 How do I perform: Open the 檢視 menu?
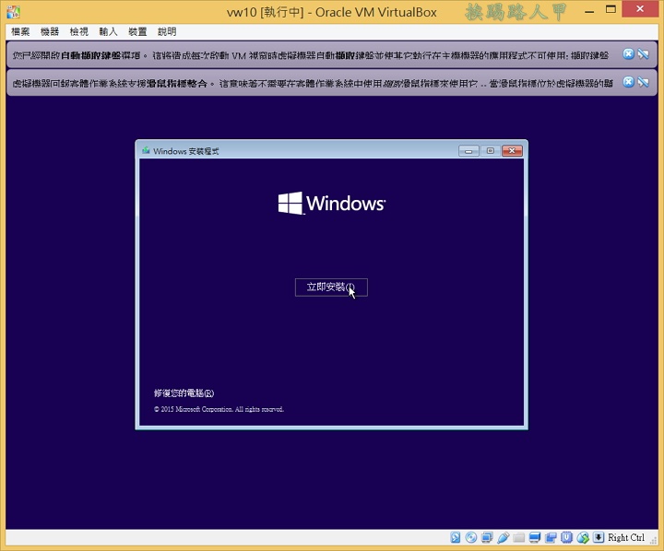(x=78, y=31)
